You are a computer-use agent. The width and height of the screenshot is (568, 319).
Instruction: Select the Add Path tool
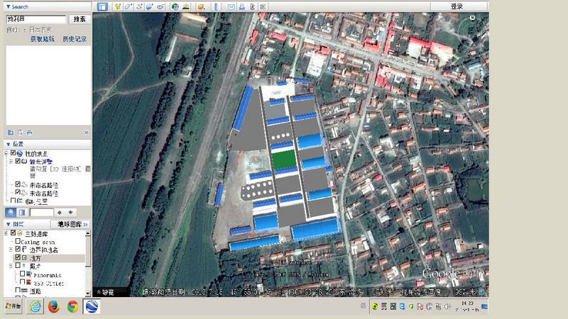(x=139, y=6)
